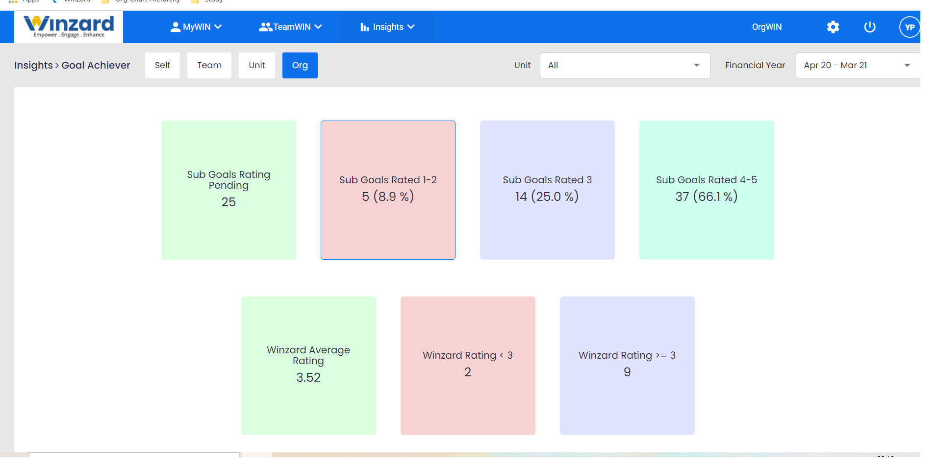Click the Goal Achiever breadcrumb

(96, 65)
